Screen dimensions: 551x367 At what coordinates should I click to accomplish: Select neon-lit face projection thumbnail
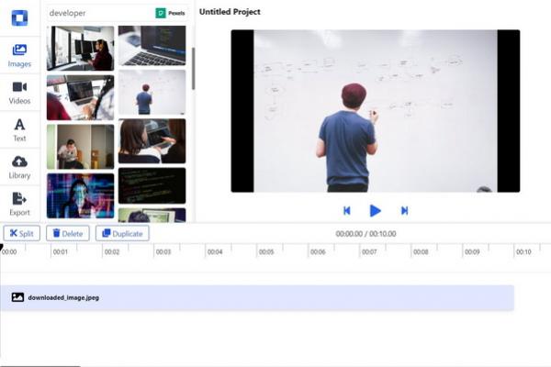tap(81, 195)
